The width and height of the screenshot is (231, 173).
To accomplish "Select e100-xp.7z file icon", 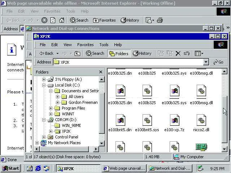I will tap(174, 120).
